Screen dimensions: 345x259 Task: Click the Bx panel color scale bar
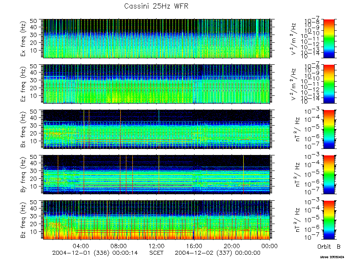click(329, 129)
